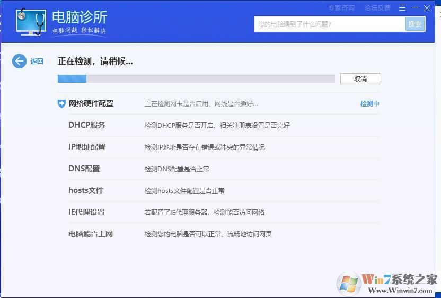Select the DHCP服务 check item
The image size is (441, 298).
click(87, 125)
